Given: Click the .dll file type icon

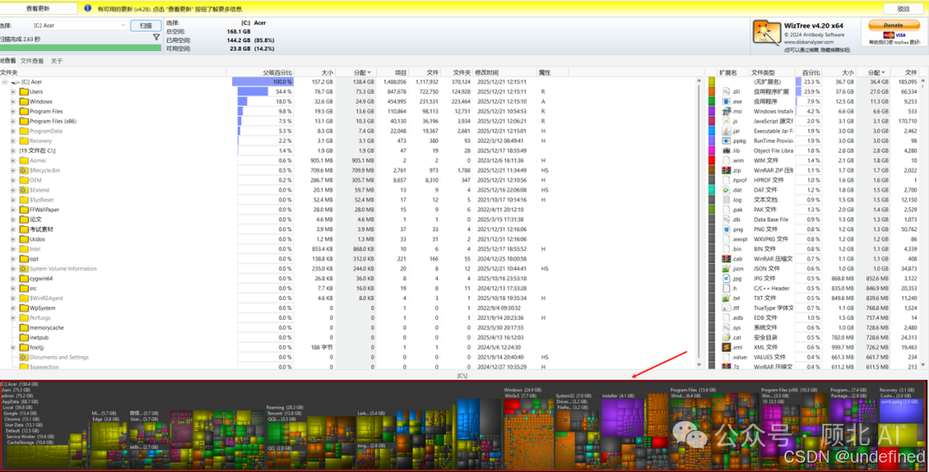Looking at the screenshot, I should [x=726, y=92].
